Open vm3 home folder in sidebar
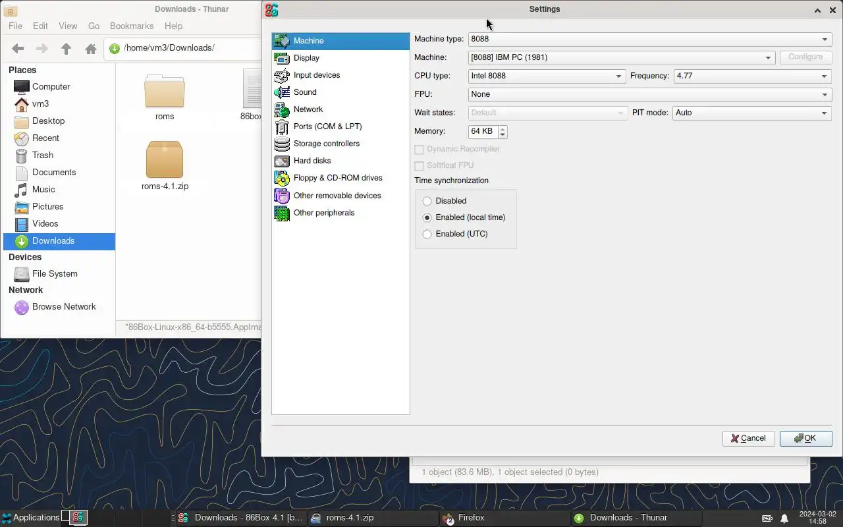The width and height of the screenshot is (843, 527). pyautogui.click(x=59, y=103)
